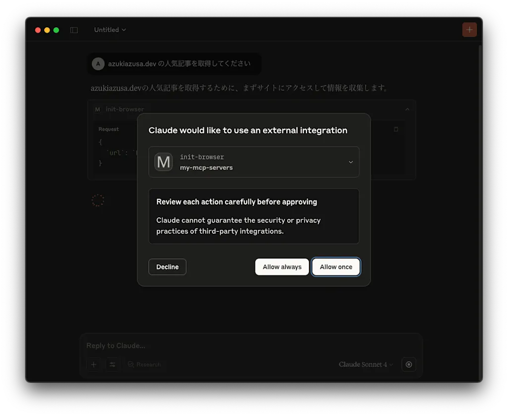
Task: Click the user avatar A icon
Action: pos(98,64)
